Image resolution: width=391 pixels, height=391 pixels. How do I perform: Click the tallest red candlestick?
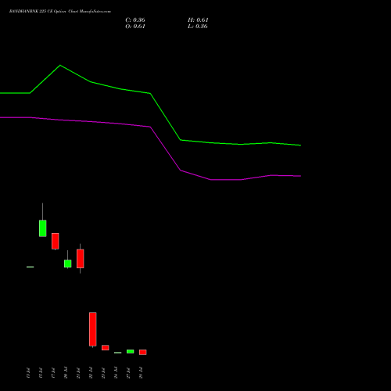point(93,329)
